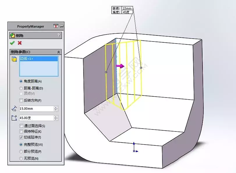Screen dimensions: 236x173
Task: Select 完整预览(W) preview option
Action: (21, 145)
